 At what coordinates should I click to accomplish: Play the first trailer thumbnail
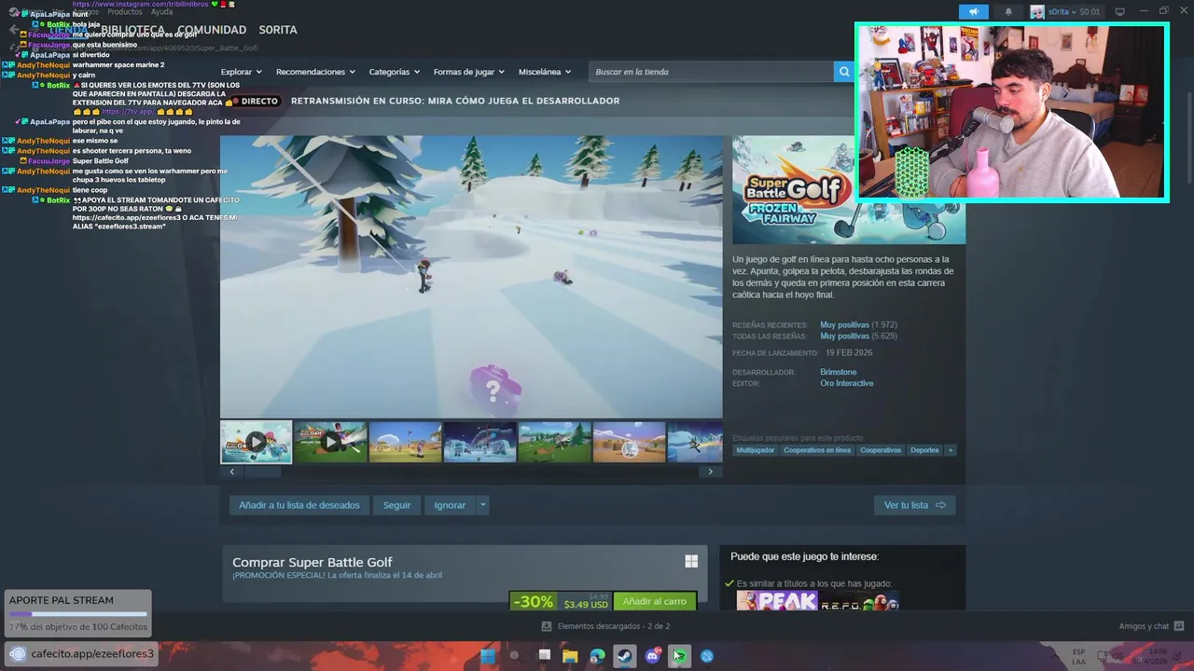pos(256,442)
